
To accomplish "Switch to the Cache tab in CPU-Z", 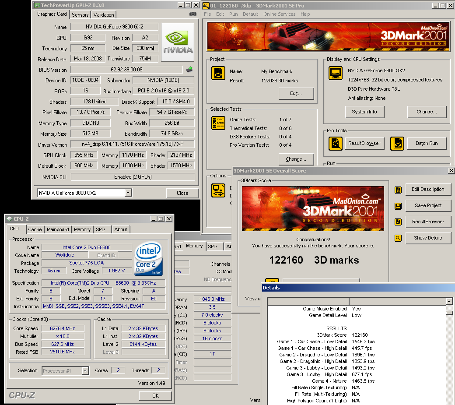I will click(35, 229).
